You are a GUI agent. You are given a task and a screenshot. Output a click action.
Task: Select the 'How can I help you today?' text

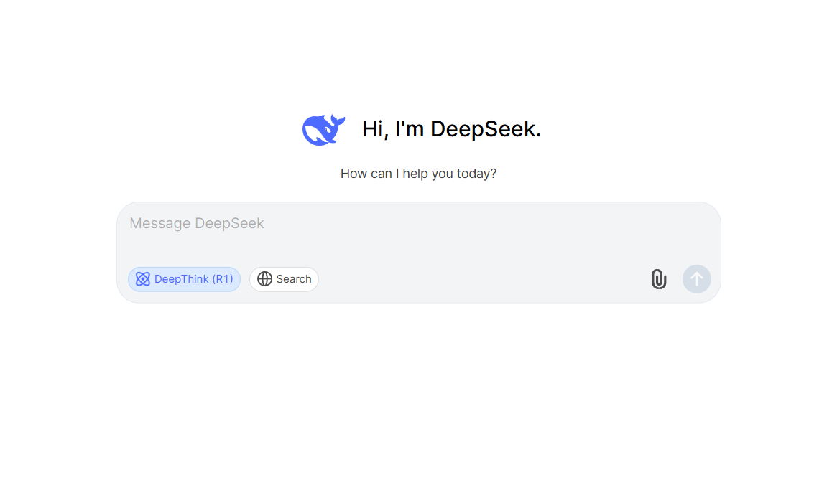(418, 173)
